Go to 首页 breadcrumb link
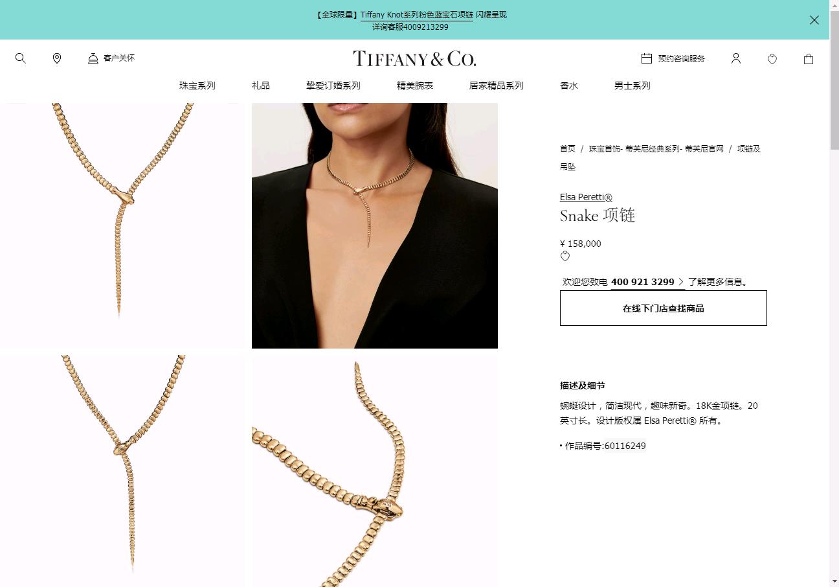Image resolution: width=839 pixels, height=587 pixels. [568, 148]
